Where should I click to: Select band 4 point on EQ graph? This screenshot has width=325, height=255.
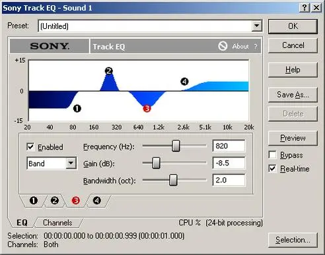click(x=184, y=82)
